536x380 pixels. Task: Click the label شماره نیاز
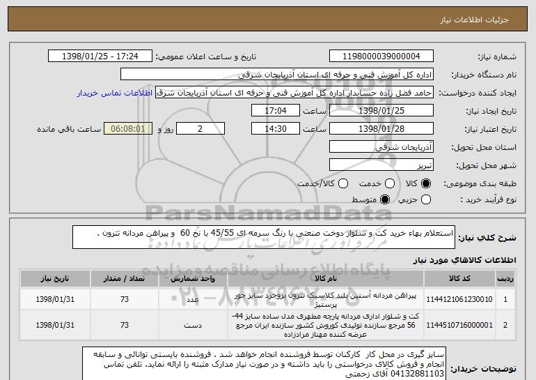point(497,56)
